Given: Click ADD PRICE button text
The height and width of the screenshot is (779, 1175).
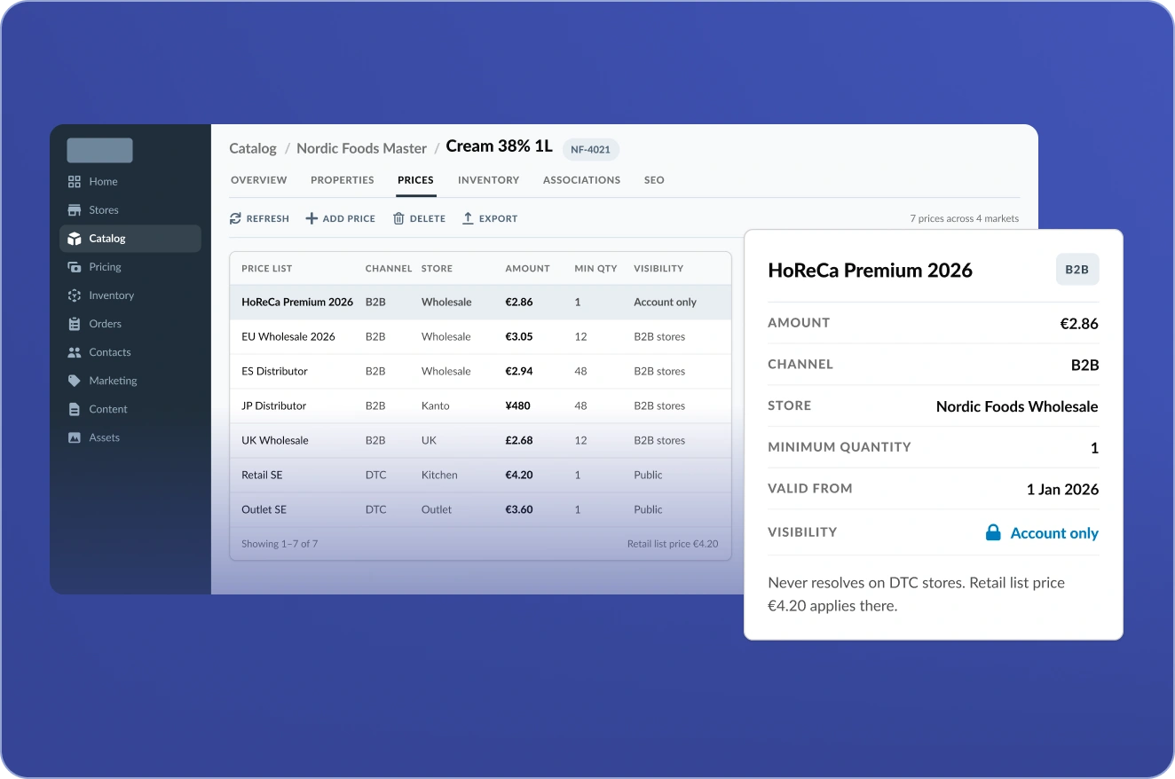Looking at the screenshot, I should [349, 218].
